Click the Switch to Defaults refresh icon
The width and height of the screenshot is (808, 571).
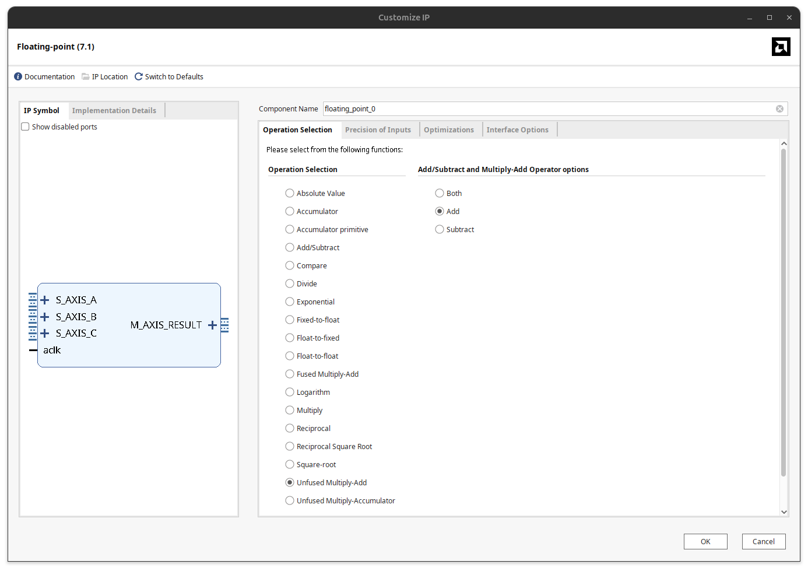click(x=139, y=76)
